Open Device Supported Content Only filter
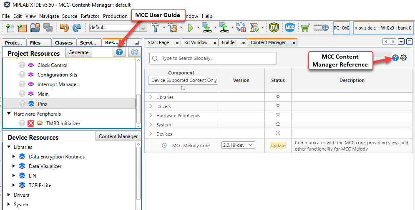415x210 pixels. [x=184, y=80]
